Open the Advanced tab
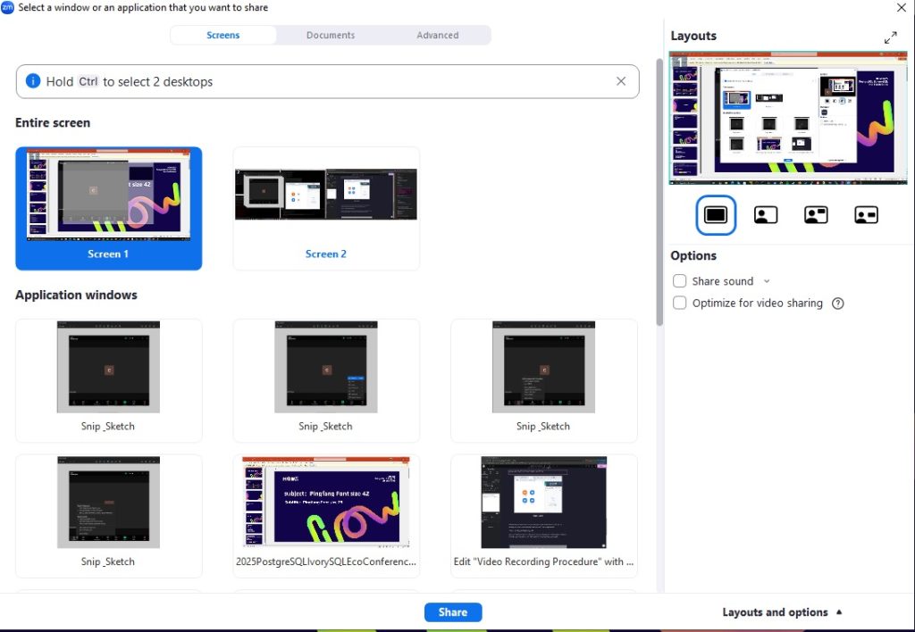 pyautogui.click(x=438, y=36)
